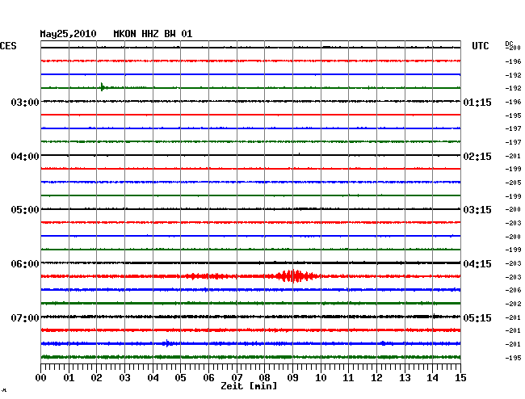Select the 00 minute axis label

pos(41,377)
